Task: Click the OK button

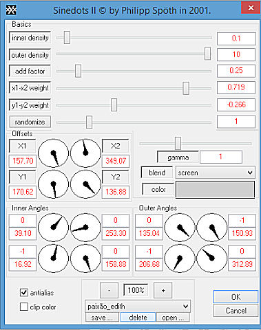Action: pos(236,297)
